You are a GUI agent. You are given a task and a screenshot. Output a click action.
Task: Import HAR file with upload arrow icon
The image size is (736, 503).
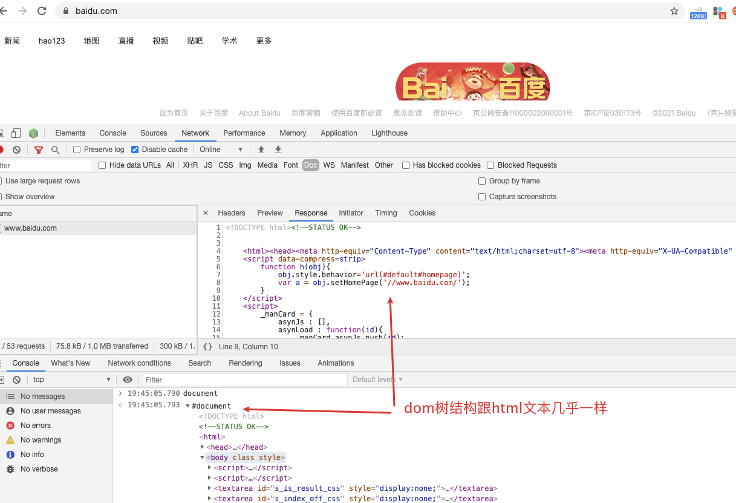pos(261,150)
